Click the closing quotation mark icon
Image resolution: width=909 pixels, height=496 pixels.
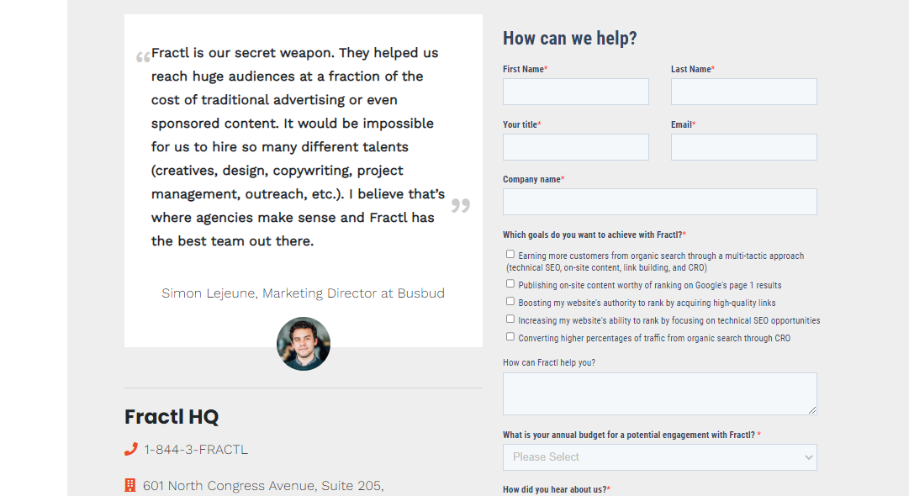(x=461, y=206)
